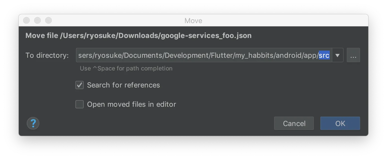Click the middle minimize window button
The image size is (387, 159).
pos(37,20)
